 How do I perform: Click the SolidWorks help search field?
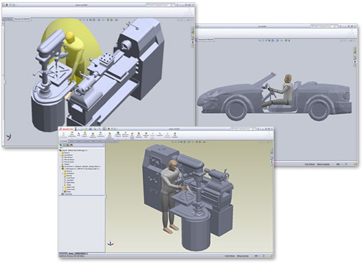pyautogui.click(x=242, y=129)
